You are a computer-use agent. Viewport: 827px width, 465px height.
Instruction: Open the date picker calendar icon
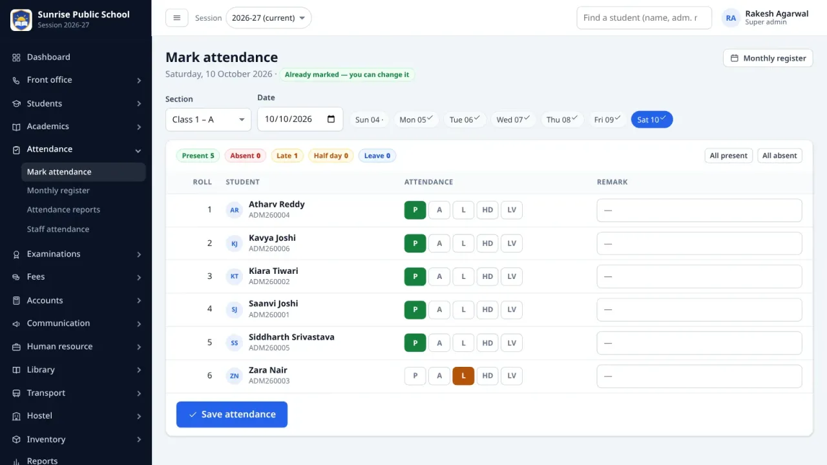point(331,119)
